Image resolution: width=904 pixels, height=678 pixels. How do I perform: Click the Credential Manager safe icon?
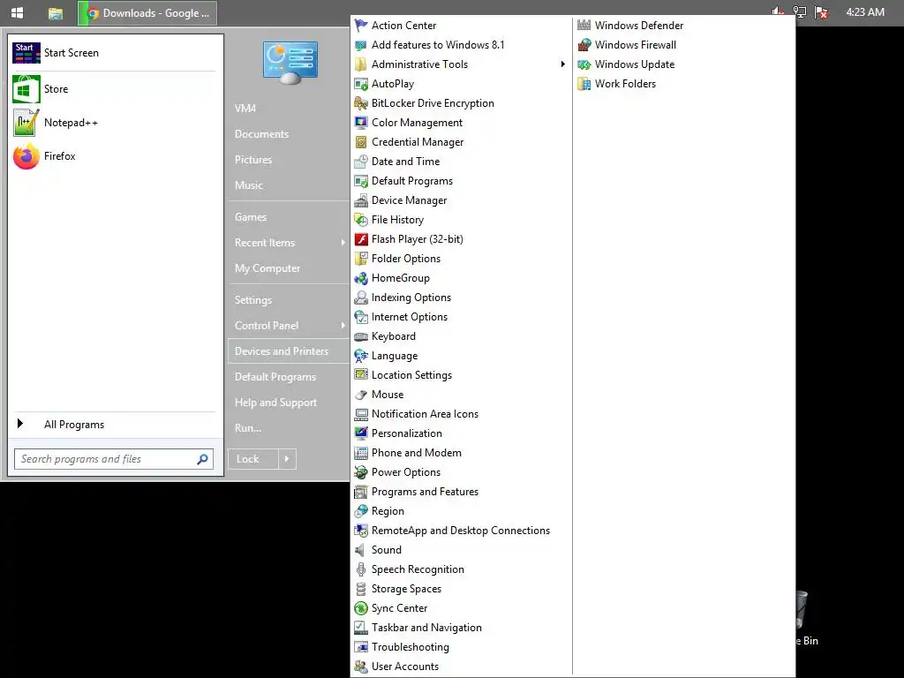tap(361, 142)
